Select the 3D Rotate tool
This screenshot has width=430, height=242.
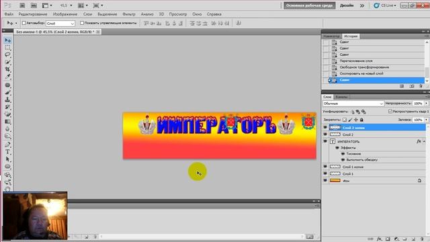(7, 175)
